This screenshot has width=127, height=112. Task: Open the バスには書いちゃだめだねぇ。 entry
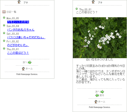click(26, 38)
